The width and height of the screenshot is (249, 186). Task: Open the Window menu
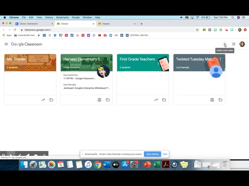[x=87, y=17]
